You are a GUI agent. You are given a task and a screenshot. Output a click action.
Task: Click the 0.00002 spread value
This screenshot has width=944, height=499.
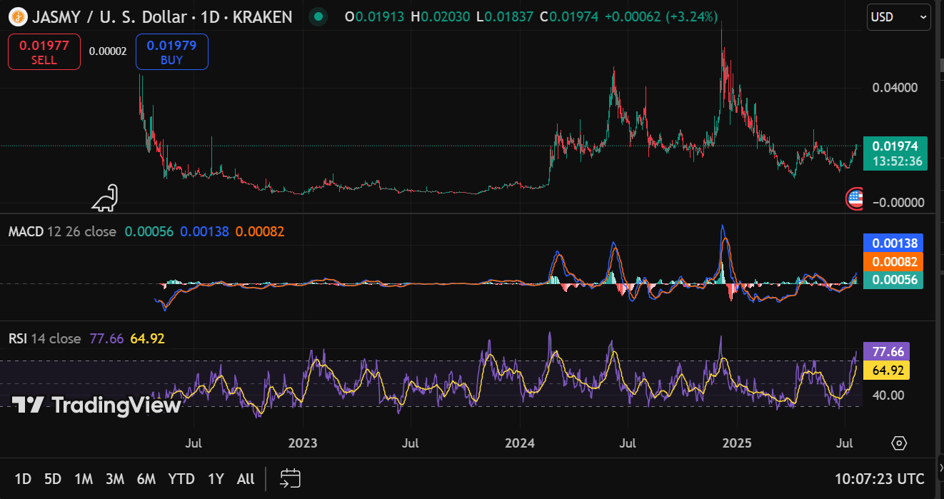(108, 51)
